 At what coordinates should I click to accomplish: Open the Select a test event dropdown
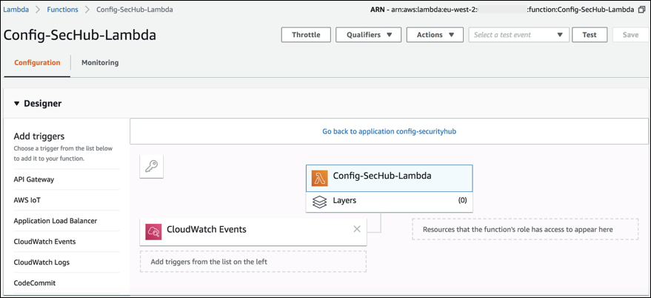click(x=518, y=35)
